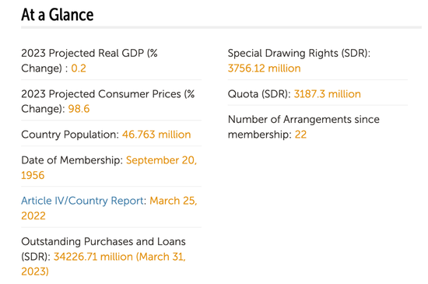Click the Quota (SDR) label
This screenshot has width=428, height=284.
coord(259,94)
